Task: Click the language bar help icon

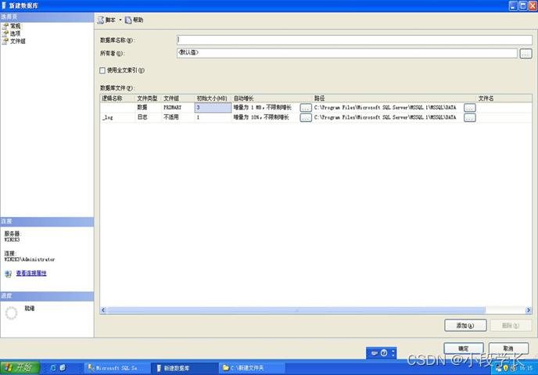Action: click(x=384, y=353)
